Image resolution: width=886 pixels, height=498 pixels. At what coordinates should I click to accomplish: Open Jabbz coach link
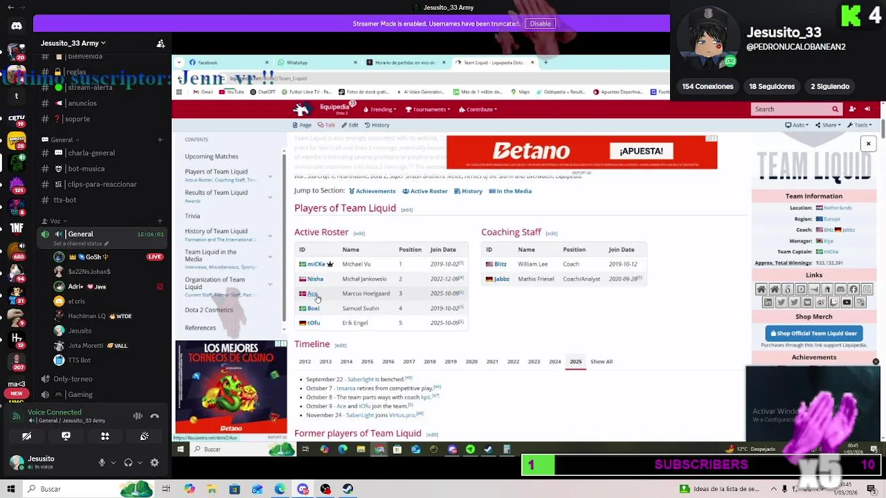point(501,279)
